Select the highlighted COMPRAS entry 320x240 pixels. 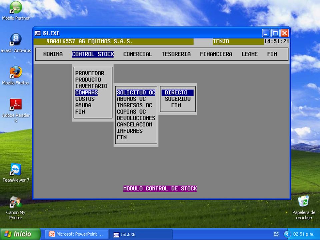[x=87, y=92]
